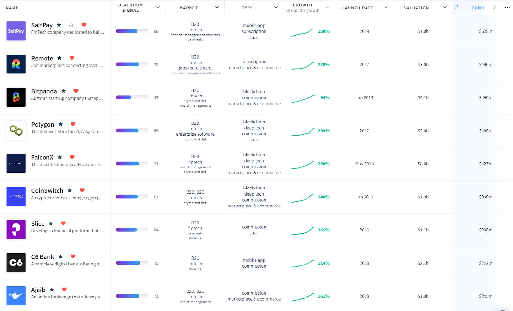Open the three-dots more options menu
The width and height of the screenshot is (513, 311).
[x=507, y=7]
